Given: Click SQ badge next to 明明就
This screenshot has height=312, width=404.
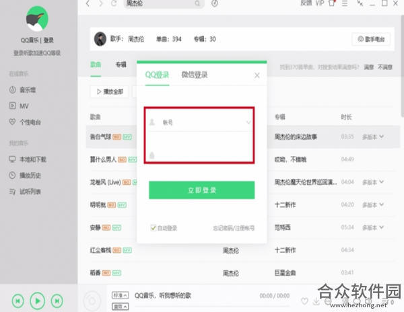Looking at the screenshot, I should point(112,205).
